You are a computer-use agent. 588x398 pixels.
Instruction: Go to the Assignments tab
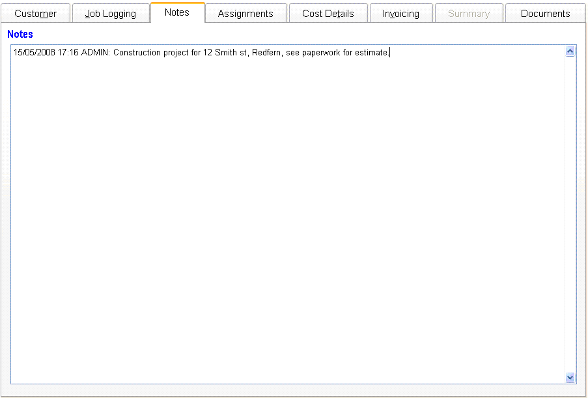[245, 14]
